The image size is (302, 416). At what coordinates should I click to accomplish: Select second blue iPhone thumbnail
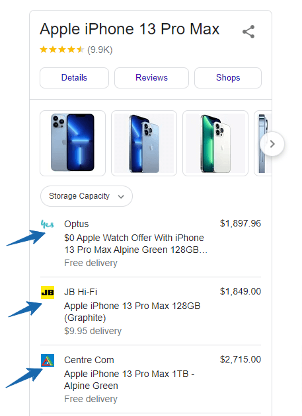coord(144,143)
